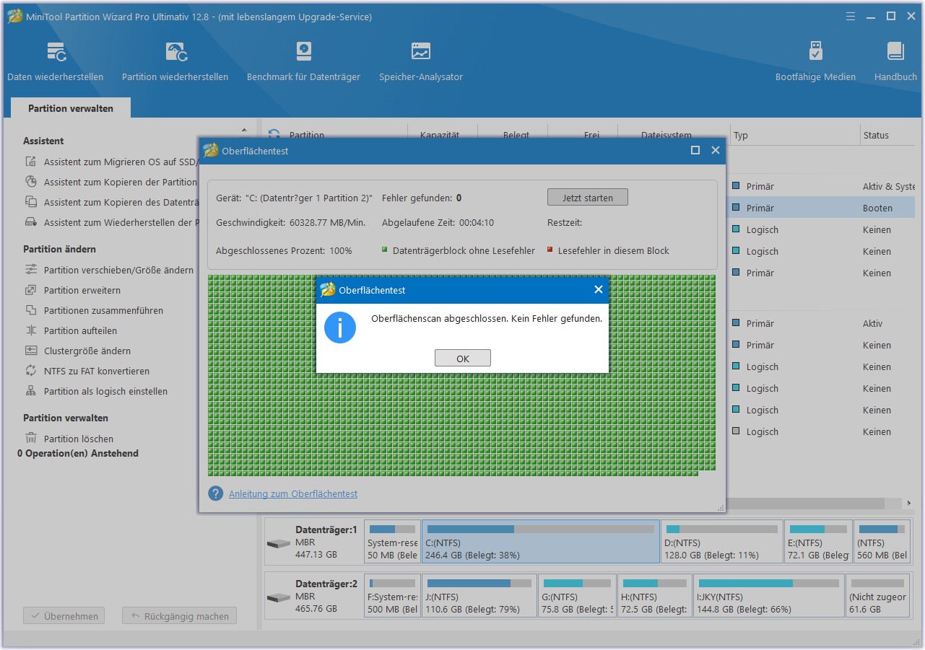Screen dimensions: 925x650
Task: Select J:(NTFS) 110.6 GB partition block
Action: pos(479,597)
